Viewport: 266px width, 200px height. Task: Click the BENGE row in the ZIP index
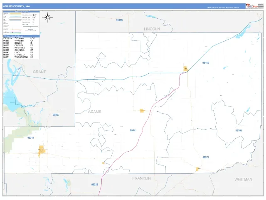[x=18, y=43]
